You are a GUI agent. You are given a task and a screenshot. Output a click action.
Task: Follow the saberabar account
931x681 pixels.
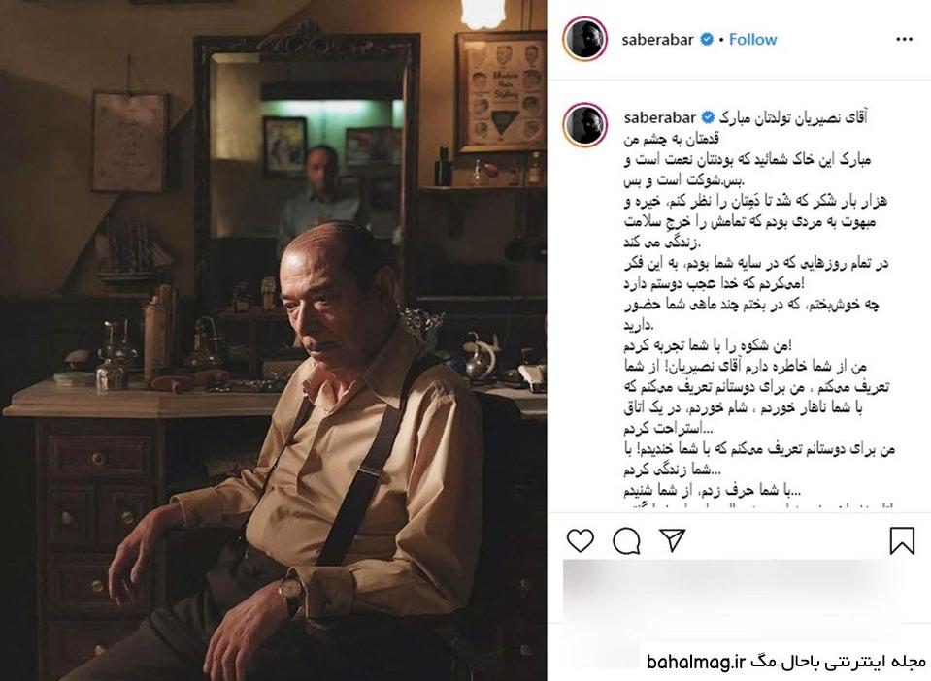tap(752, 39)
